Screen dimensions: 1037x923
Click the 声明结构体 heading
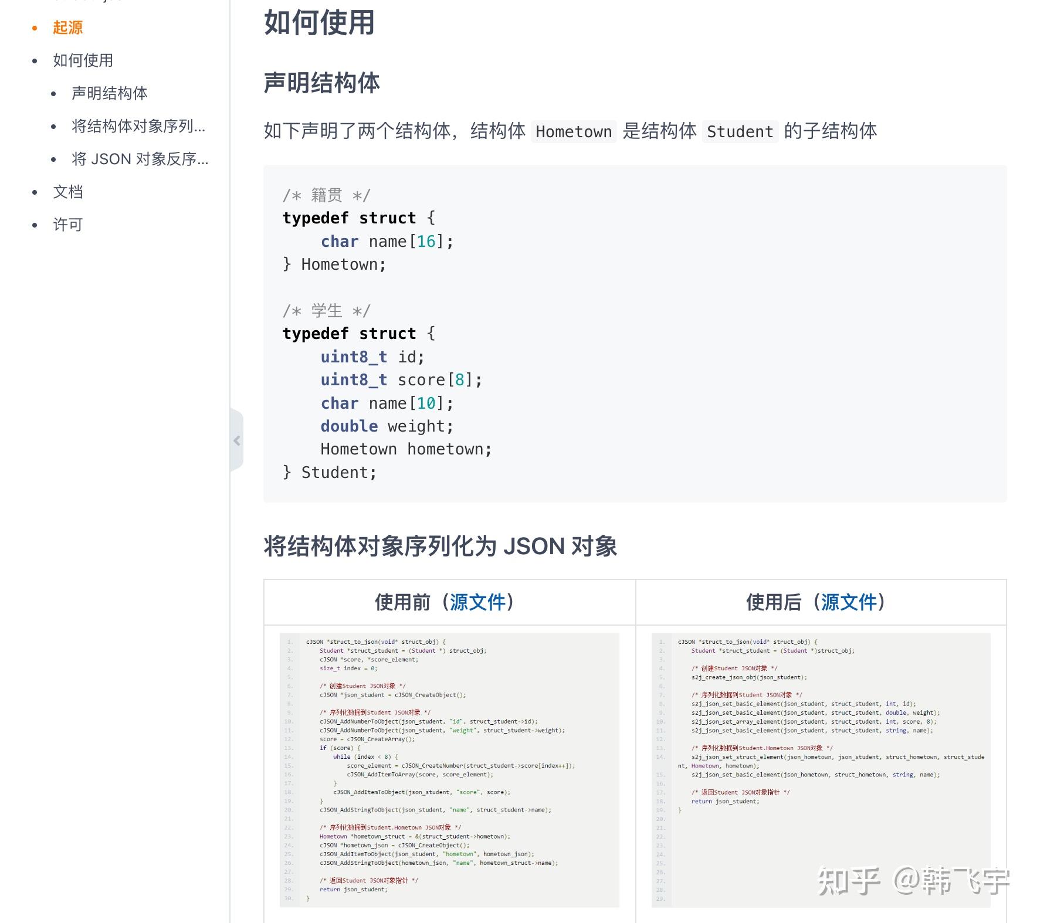[x=322, y=84]
